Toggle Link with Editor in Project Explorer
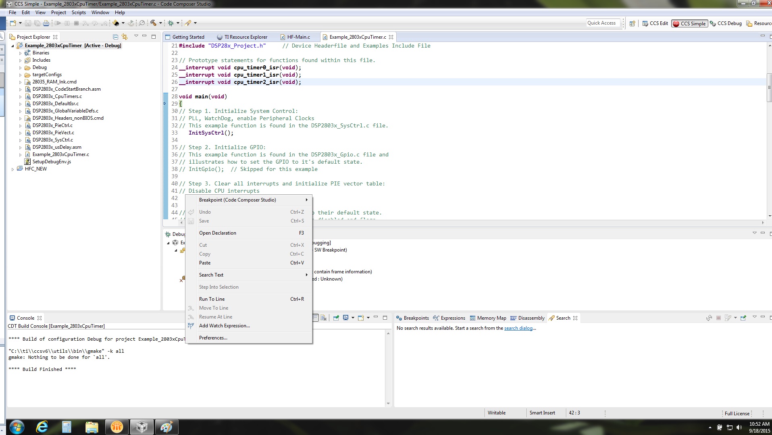The height and width of the screenshot is (435, 772). 125,37
